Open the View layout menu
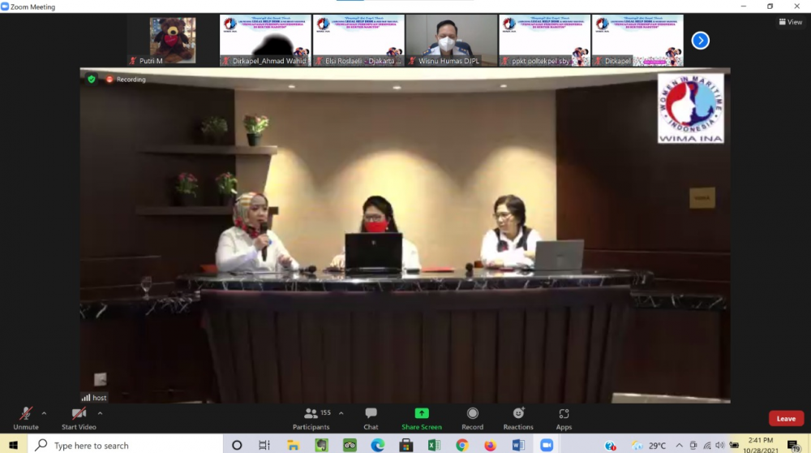This screenshot has height=453, width=811. pos(791,22)
